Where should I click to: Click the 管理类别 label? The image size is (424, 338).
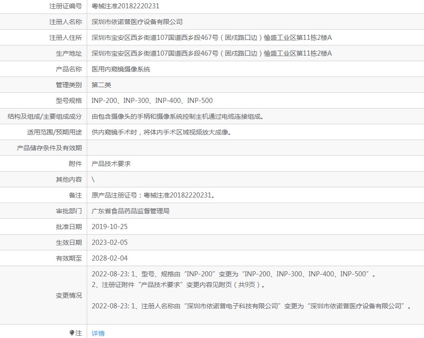click(x=69, y=85)
